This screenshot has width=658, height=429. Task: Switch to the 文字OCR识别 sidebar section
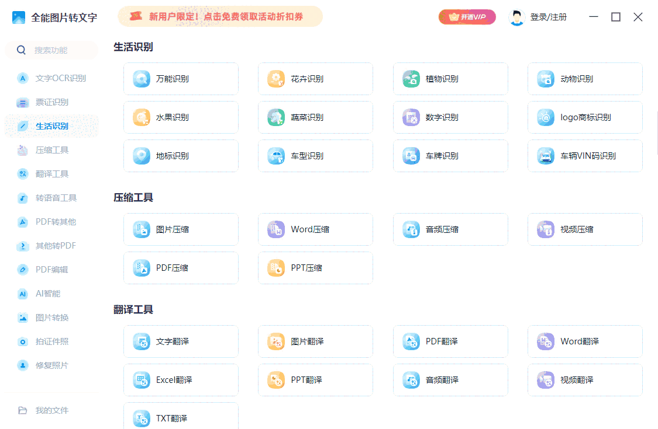pos(53,78)
